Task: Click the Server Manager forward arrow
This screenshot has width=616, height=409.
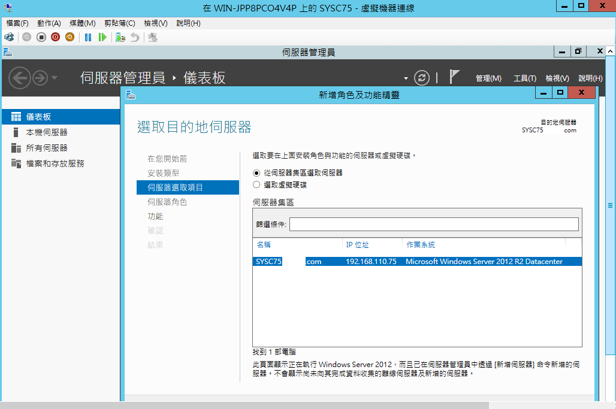Action: pyautogui.click(x=40, y=78)
